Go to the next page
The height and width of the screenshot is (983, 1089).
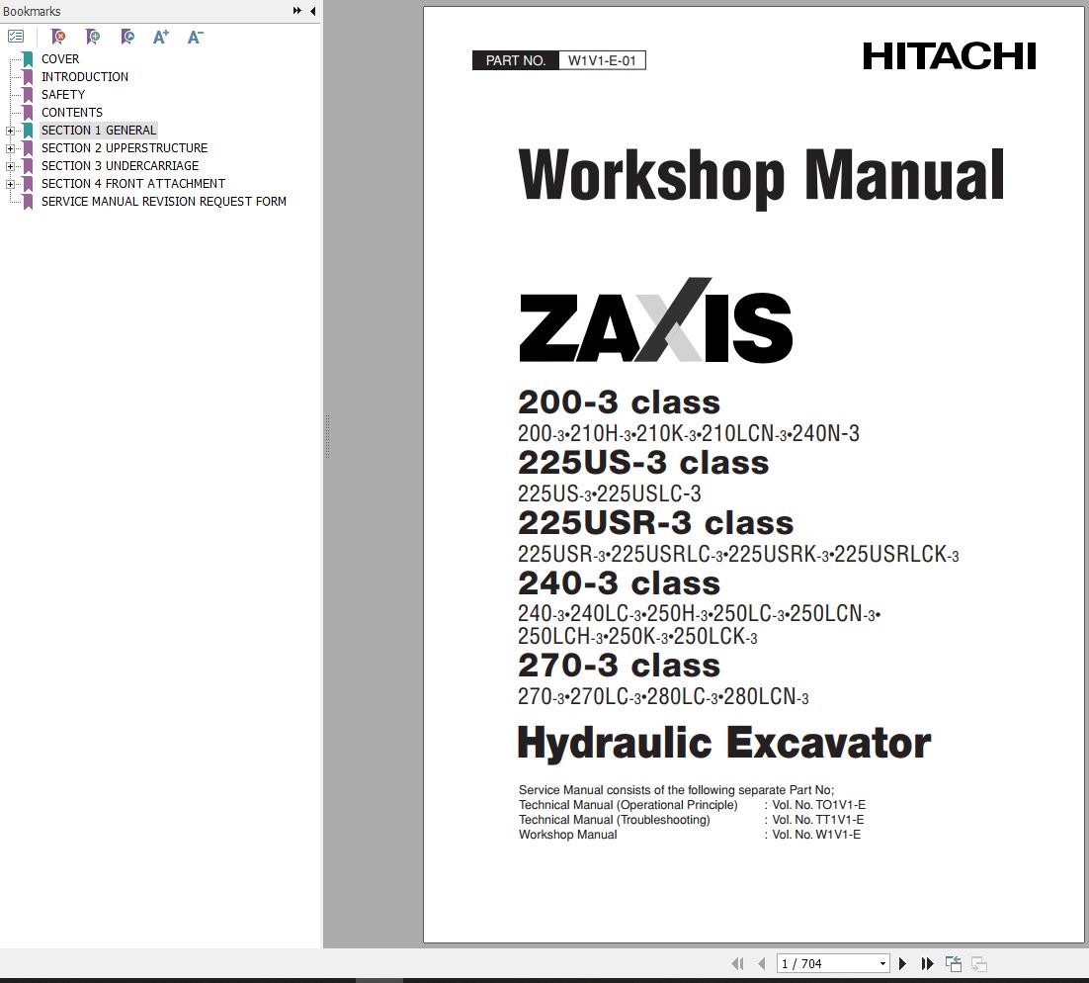pyautogui.click(x=902, y=963)
